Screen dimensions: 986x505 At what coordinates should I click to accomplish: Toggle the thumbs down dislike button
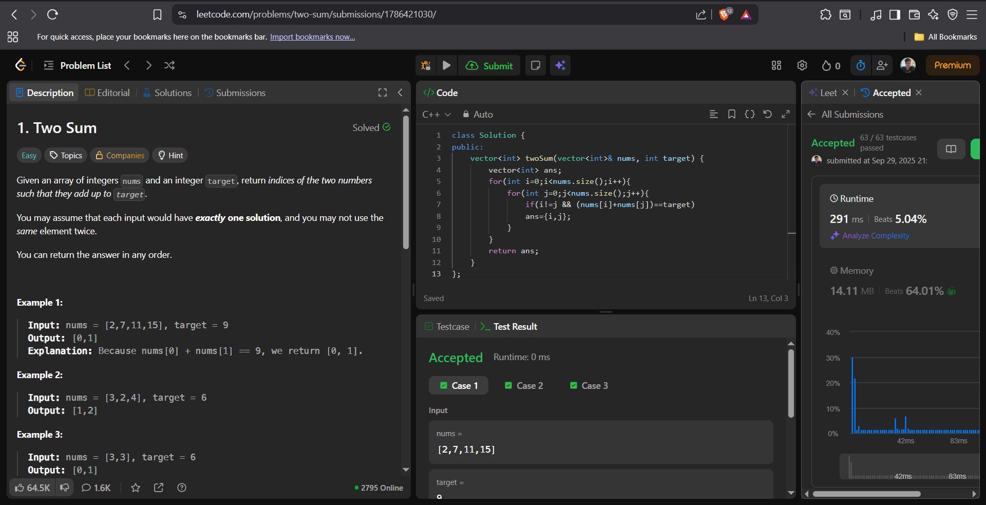point(65,488)
